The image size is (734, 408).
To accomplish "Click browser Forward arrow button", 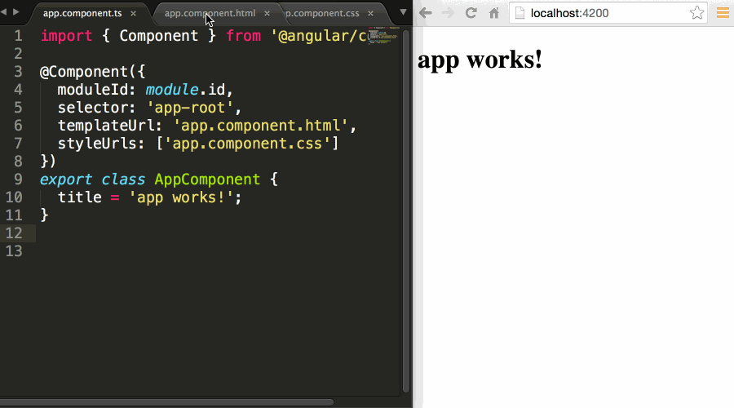I will [448, 13].
